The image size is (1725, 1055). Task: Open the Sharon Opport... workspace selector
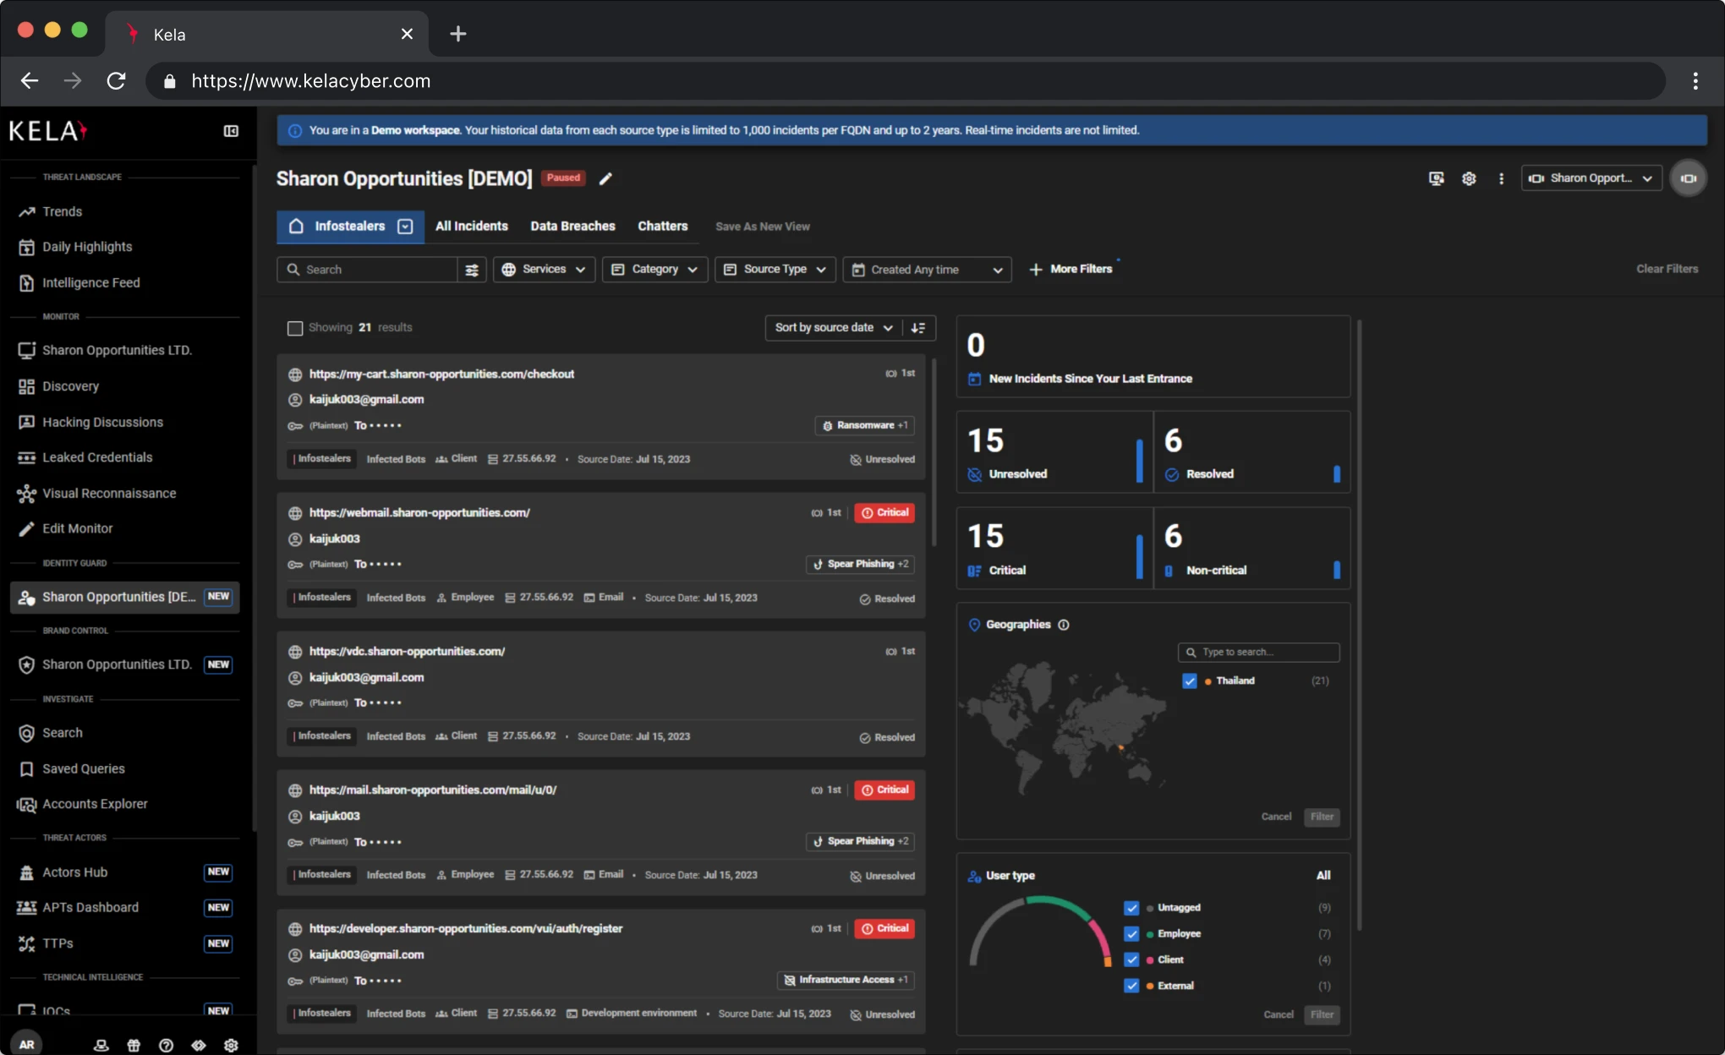click(x=1591, y=178)
